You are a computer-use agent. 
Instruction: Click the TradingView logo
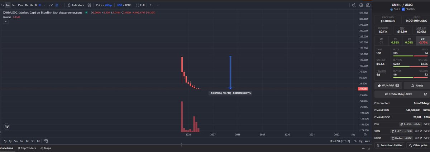pos(7,127)
